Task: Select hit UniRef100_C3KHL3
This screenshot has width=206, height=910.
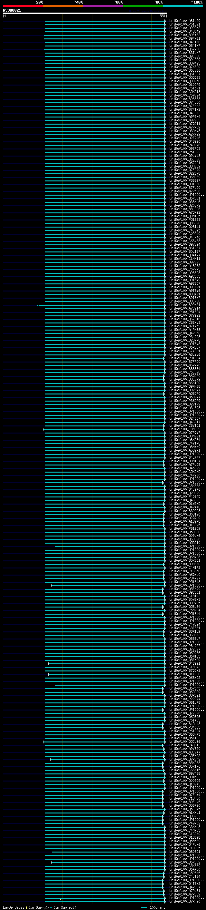Action: [184, 827]
